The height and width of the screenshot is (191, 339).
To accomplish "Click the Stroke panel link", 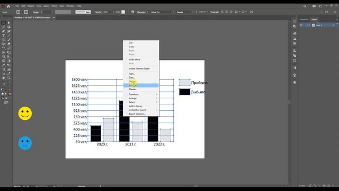I will [x=36, y=12].
